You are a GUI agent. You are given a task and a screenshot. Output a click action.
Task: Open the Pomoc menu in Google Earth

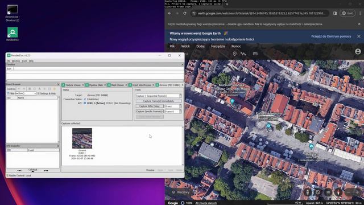[236, 46]
